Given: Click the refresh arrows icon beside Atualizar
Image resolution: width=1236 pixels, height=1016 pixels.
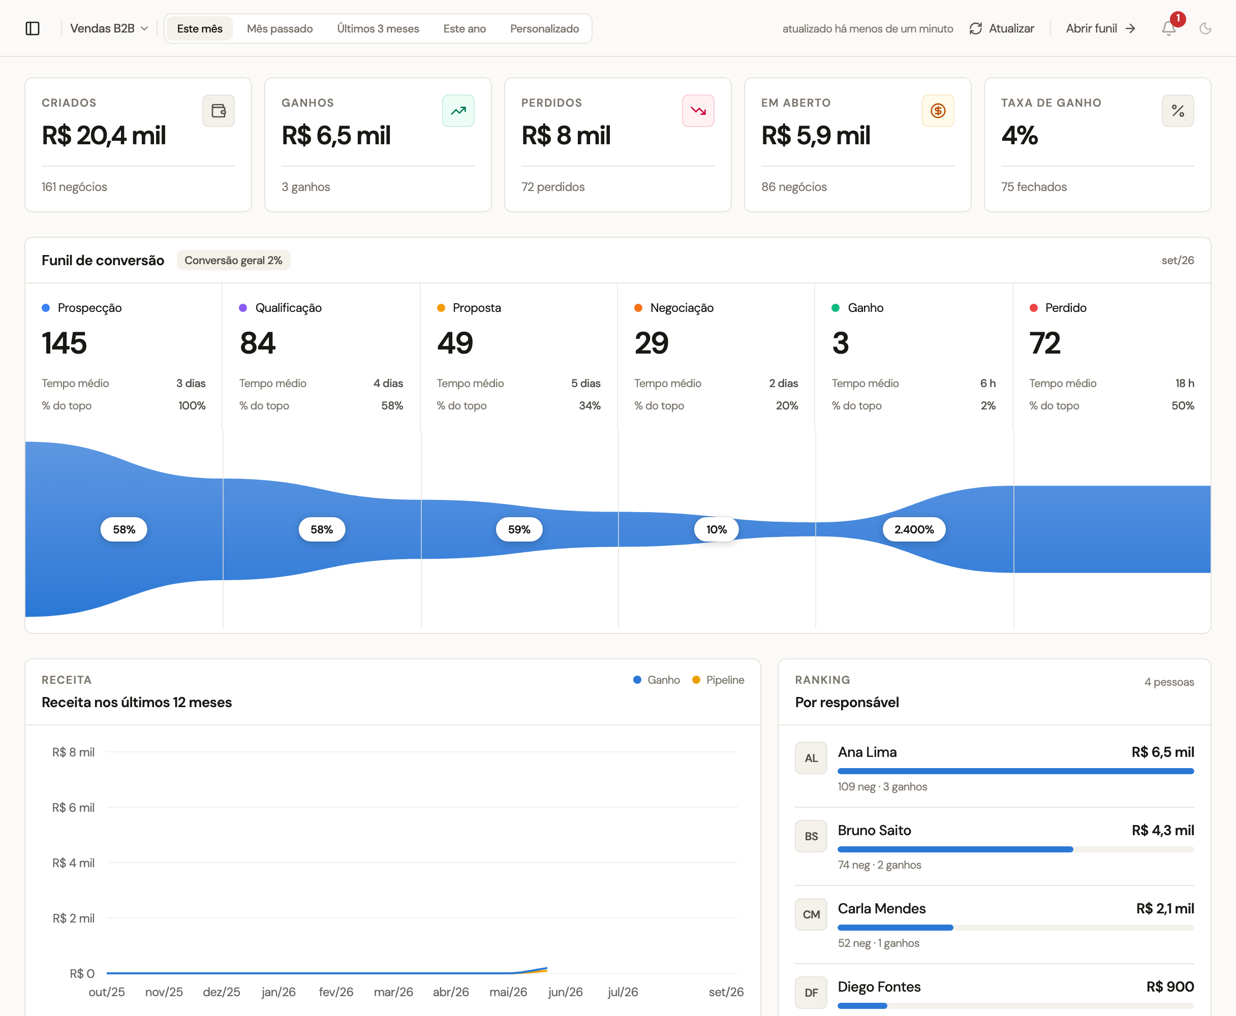Looking at the screenshot, I should [x=975, y=28].
